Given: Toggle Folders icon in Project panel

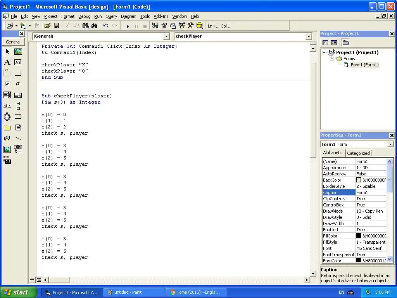Looking at the screenshot, I should click(345, 43).
